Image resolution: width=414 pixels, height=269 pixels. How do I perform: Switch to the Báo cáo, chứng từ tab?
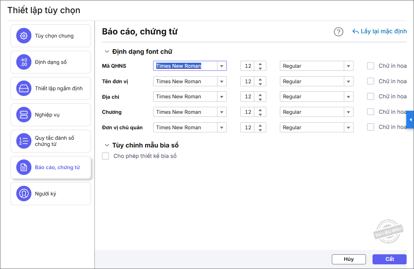tap(51, 168)
